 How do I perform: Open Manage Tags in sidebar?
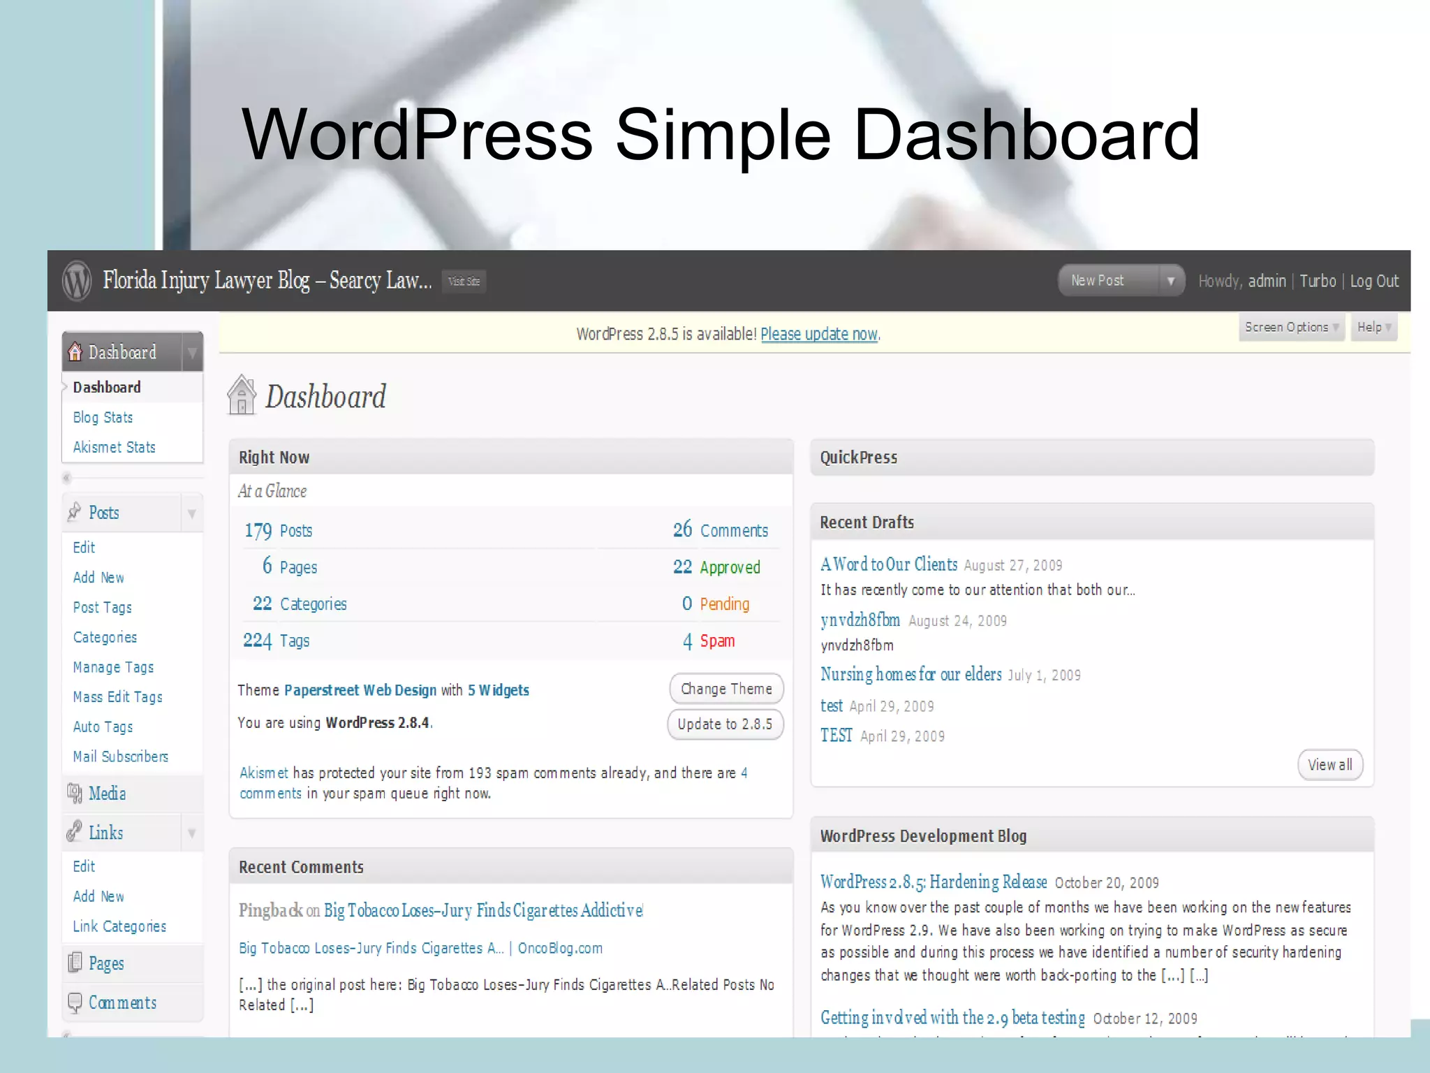[x=113, y=667]
